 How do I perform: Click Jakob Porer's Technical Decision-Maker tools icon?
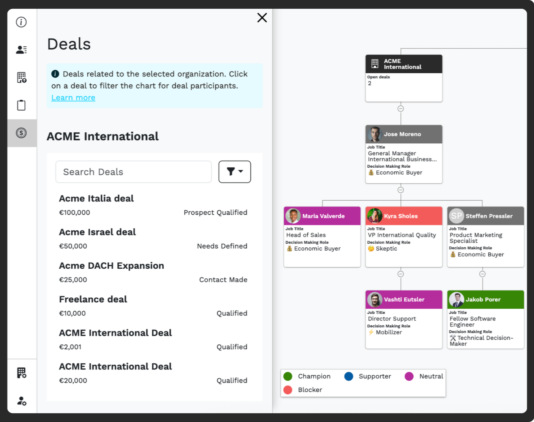click(453, 338)
